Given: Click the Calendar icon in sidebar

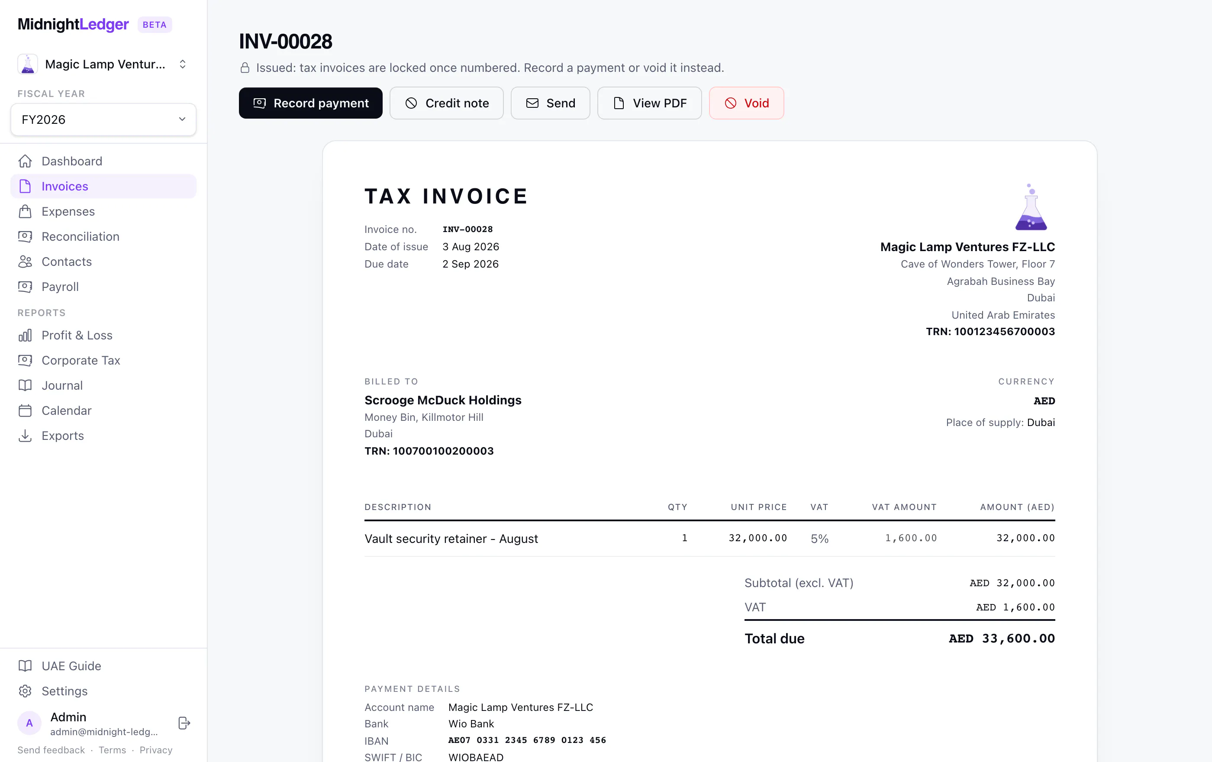Looking at the screenshot, I should (25, 411).
